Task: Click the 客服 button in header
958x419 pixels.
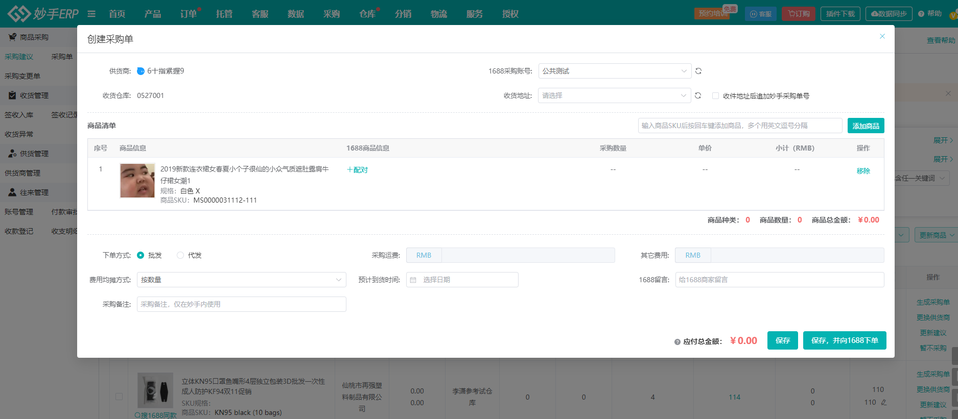Action: 761,14
